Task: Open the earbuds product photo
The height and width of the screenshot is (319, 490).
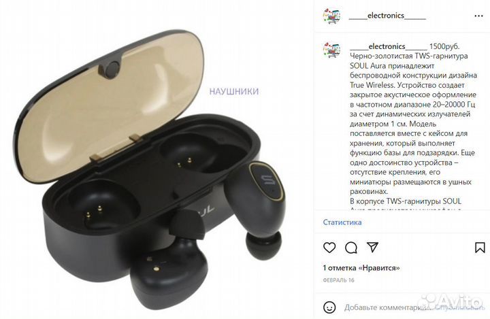Action: pyautogui.click(x=150, y=169)
